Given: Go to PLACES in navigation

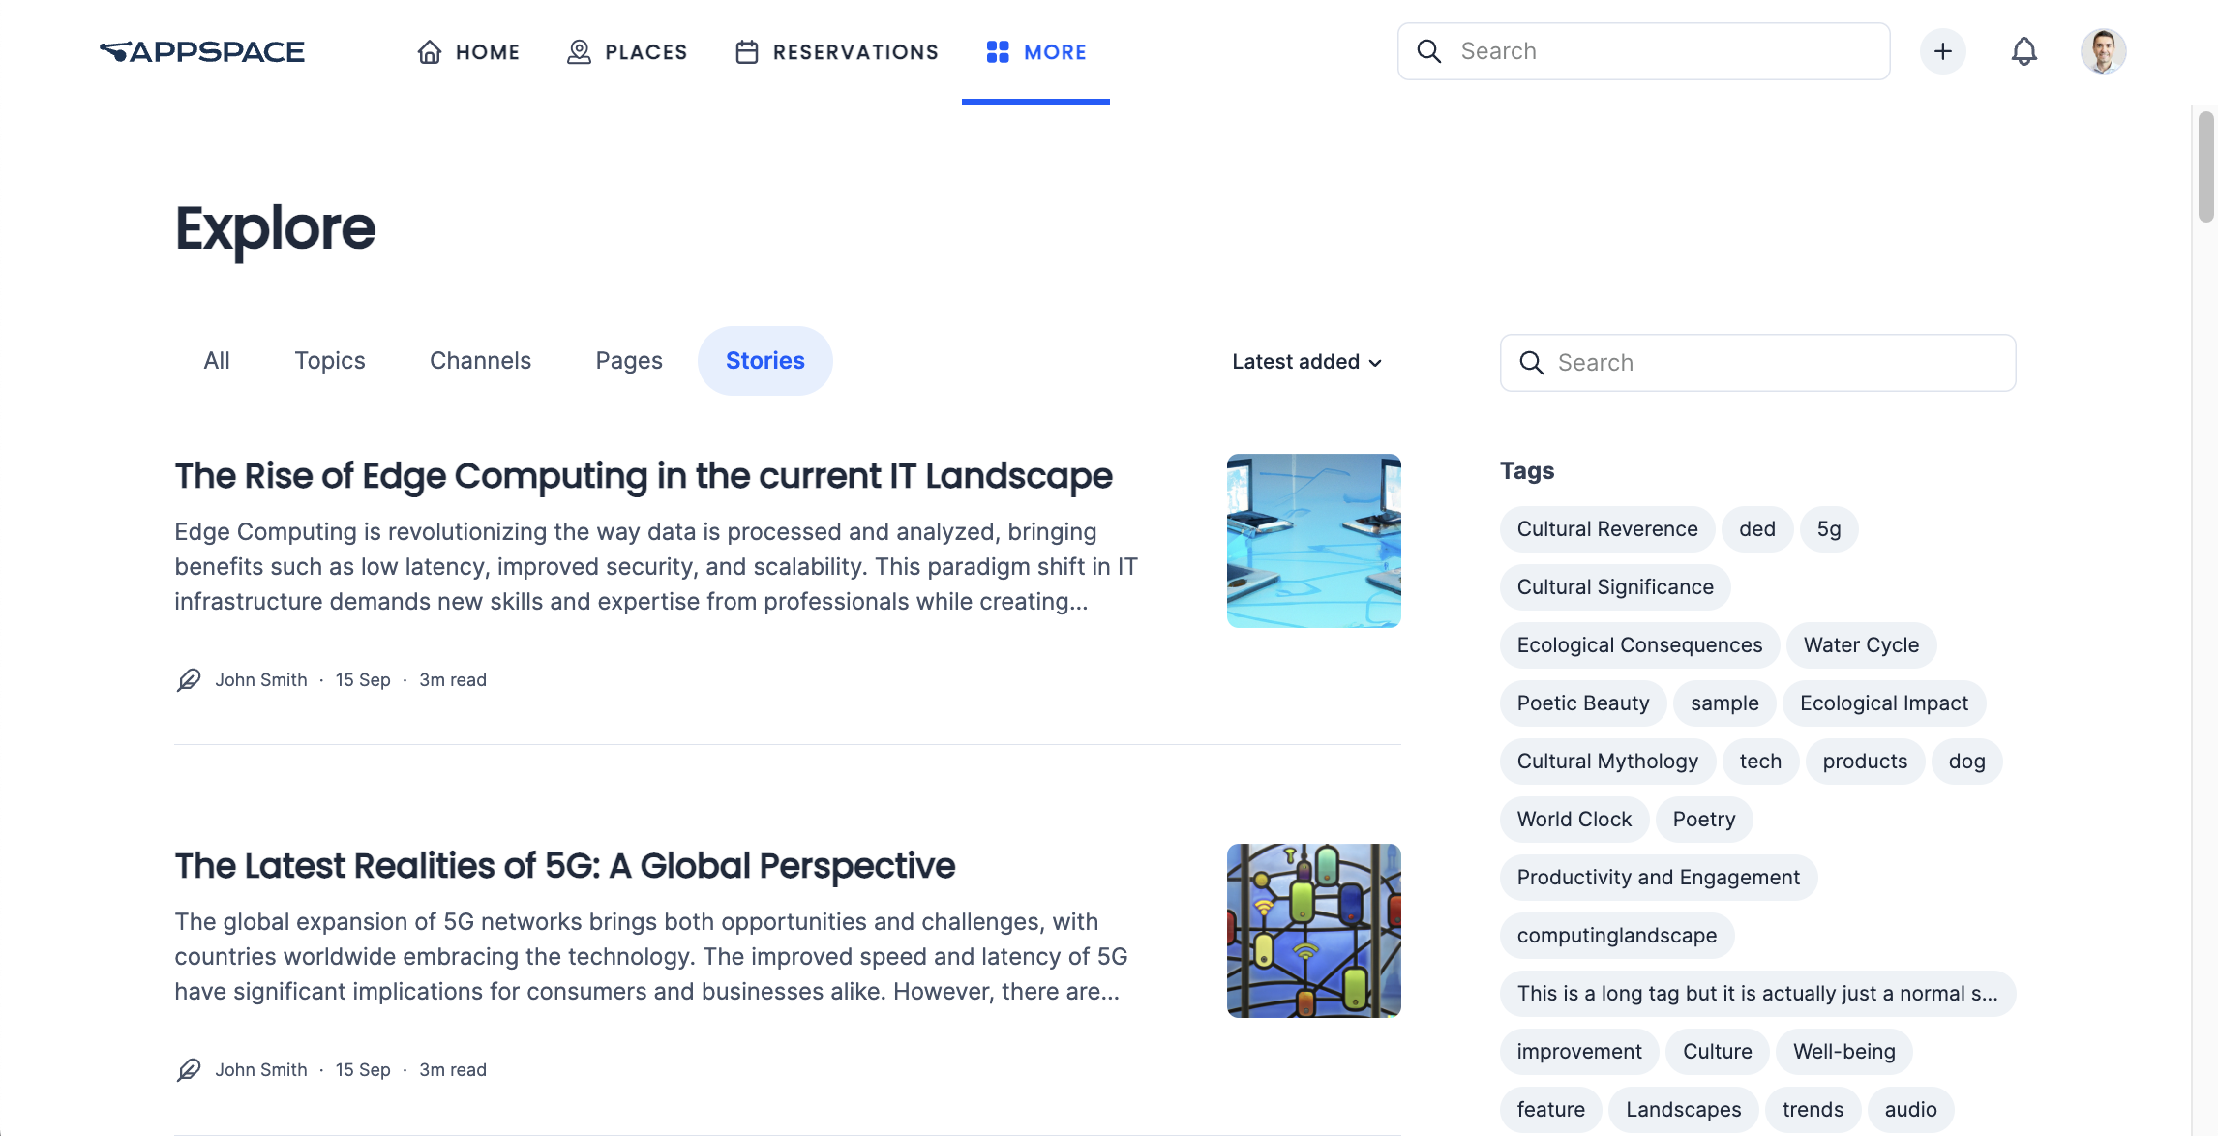Looking at the screenshot, I should click(627, 51).
